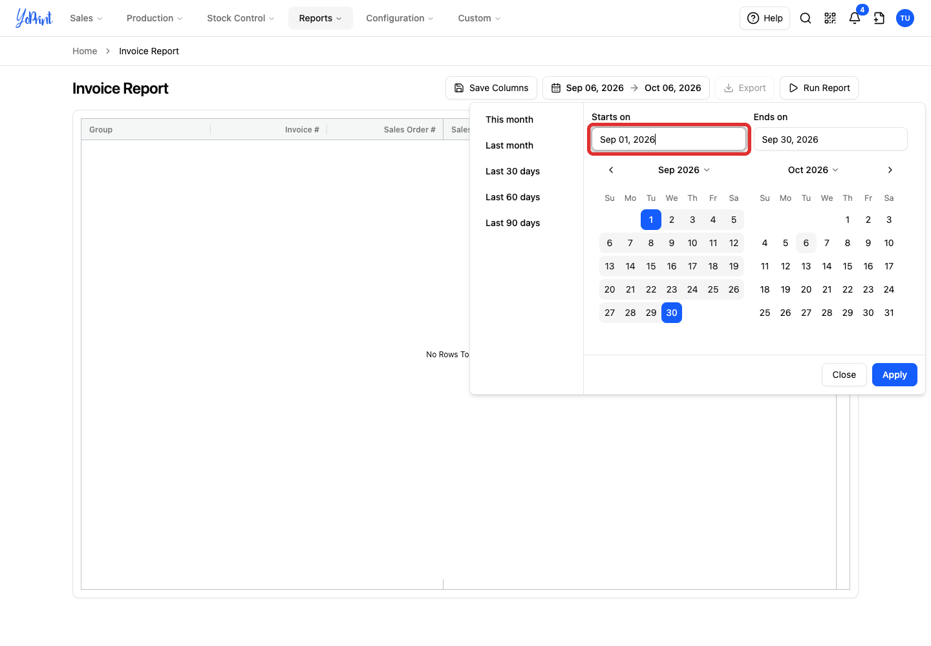
Task: Select September 30 in the calendar
Action: 672,313
